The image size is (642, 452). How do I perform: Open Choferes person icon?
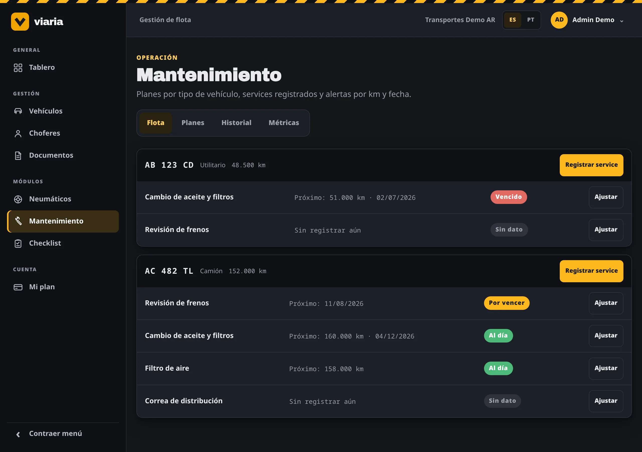click(x=18, y=133)
